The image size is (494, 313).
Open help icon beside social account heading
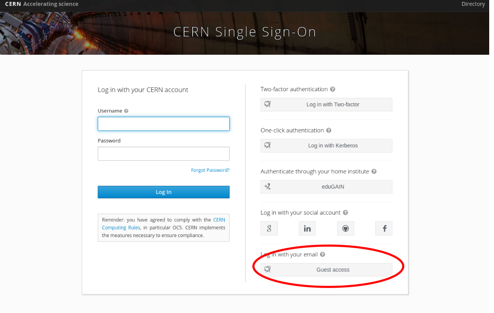click(x=346, y=213)
